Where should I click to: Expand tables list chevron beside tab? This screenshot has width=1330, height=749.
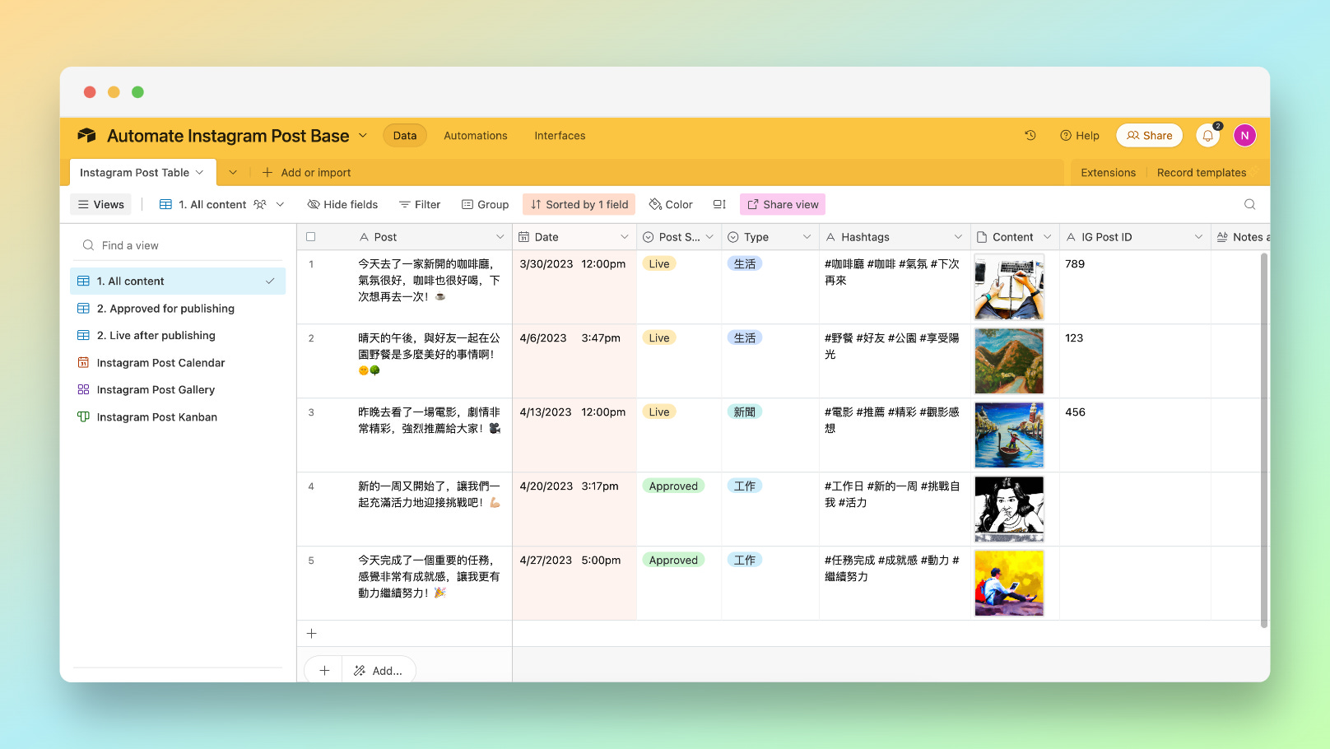click(233, 172)
